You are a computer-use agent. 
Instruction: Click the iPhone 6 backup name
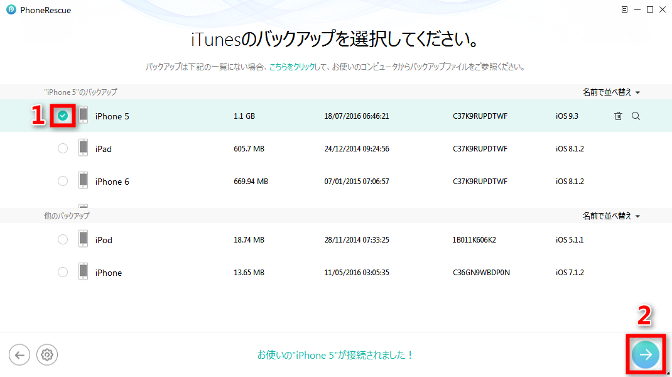[112, 182]
